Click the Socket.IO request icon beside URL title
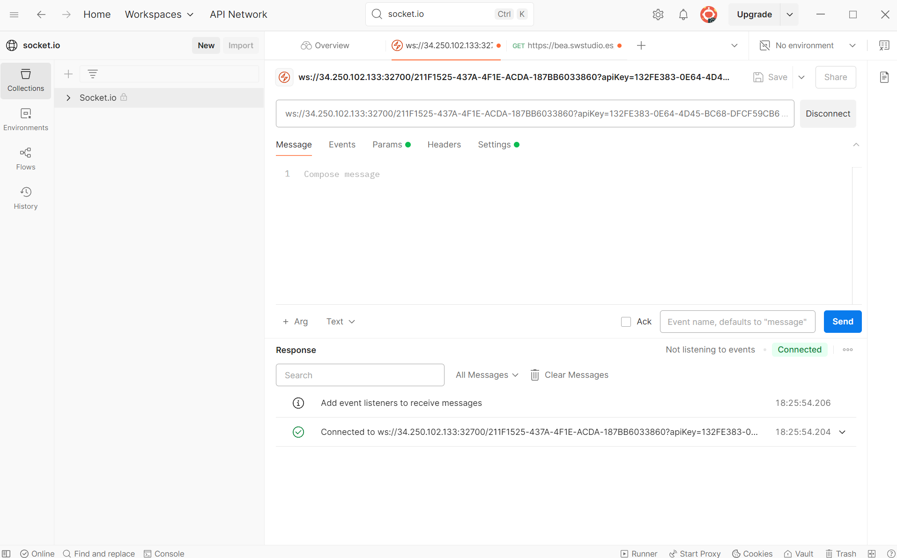The image size is (897, 558). coord(284,77)
